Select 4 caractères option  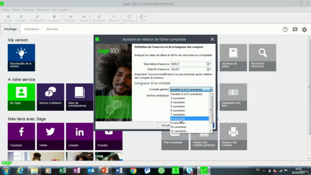190,103
